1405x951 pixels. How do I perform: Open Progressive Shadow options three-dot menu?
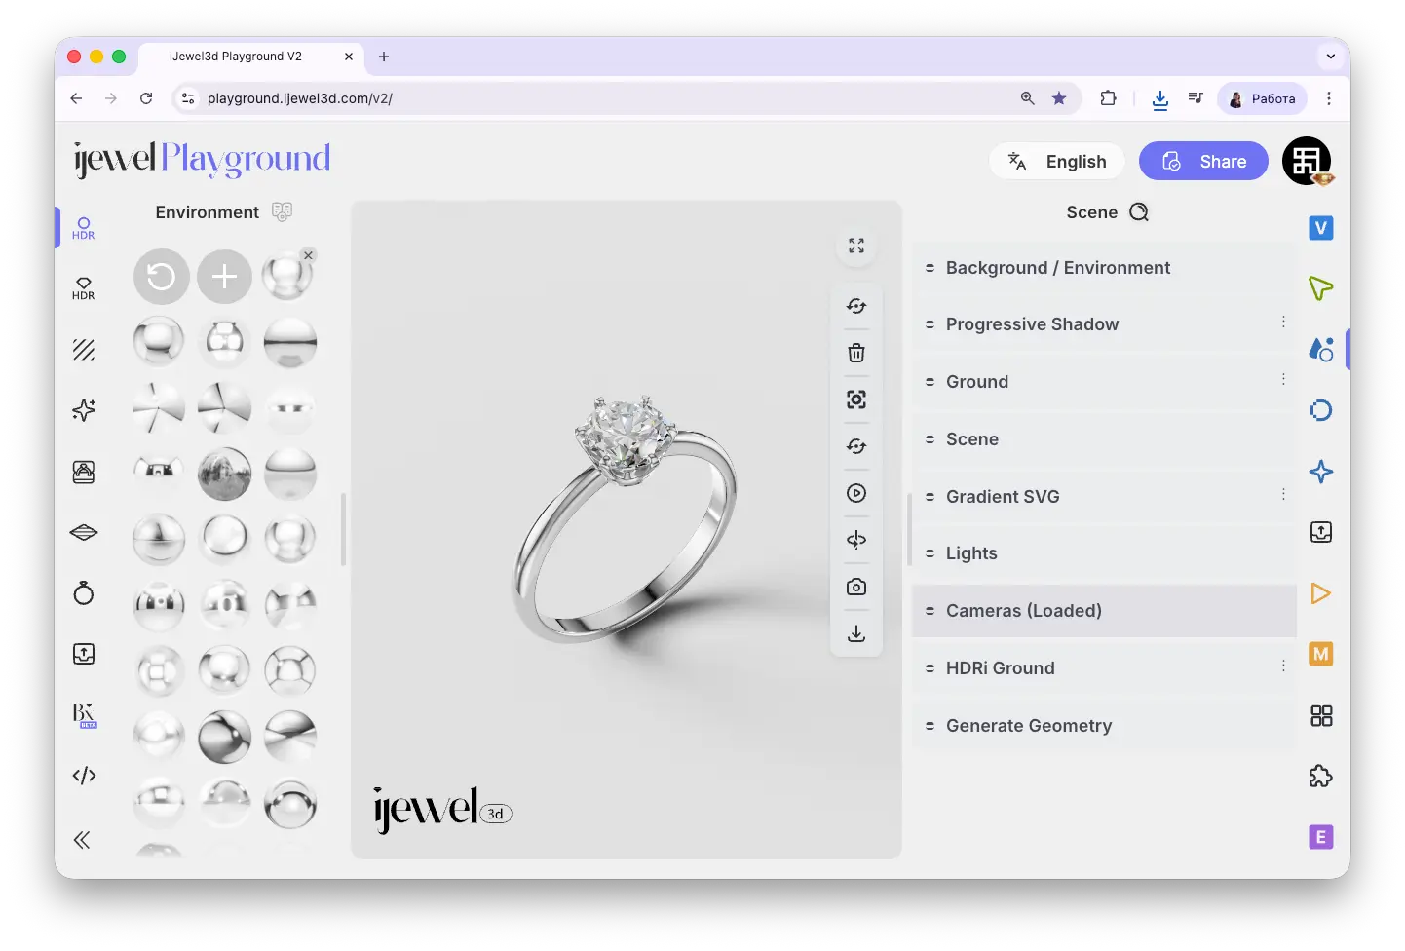pyautogui.click(x=1283, y=322)
